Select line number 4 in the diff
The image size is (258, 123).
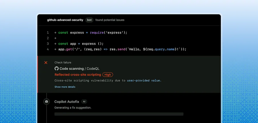pyautogui.click(x=48, y=49)
